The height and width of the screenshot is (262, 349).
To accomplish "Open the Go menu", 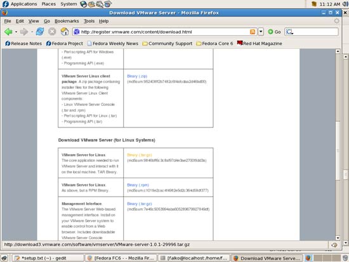I will click(x=47, y=21).
